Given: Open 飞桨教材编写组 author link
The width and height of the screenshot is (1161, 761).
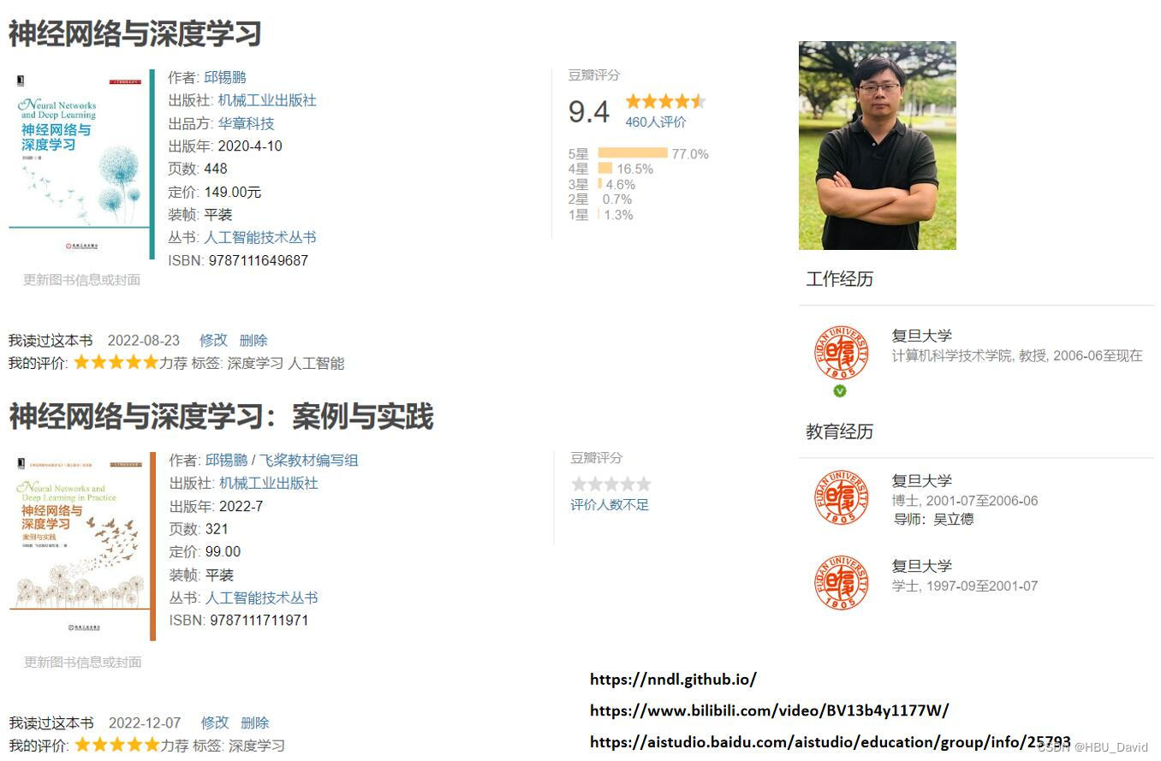Looking at the screenshot, I should click(x=309, y=460).
